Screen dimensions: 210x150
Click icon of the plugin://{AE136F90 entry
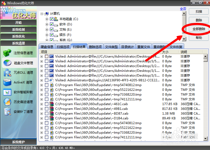(x=52, y=80)
